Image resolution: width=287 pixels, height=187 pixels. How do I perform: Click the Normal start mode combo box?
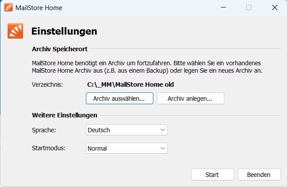point(127,148)
